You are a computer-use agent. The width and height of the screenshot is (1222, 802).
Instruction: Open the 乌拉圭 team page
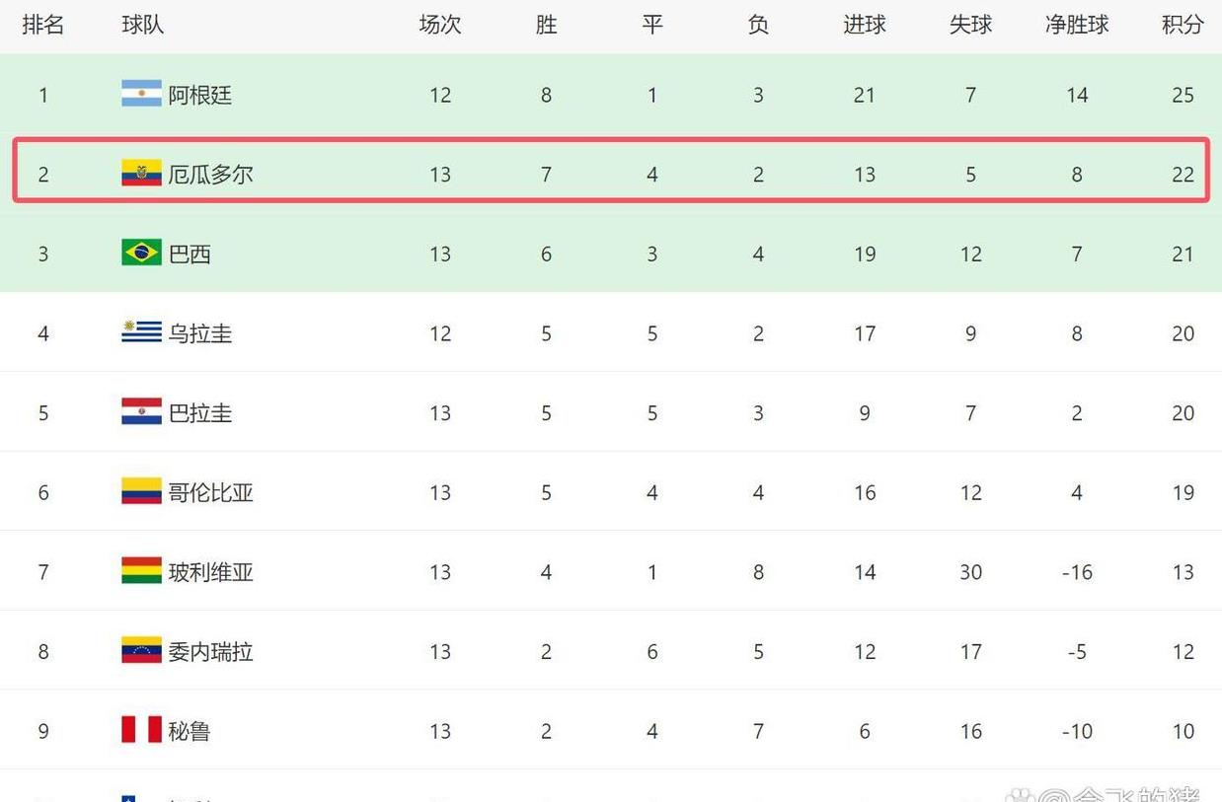click(200, 333)
